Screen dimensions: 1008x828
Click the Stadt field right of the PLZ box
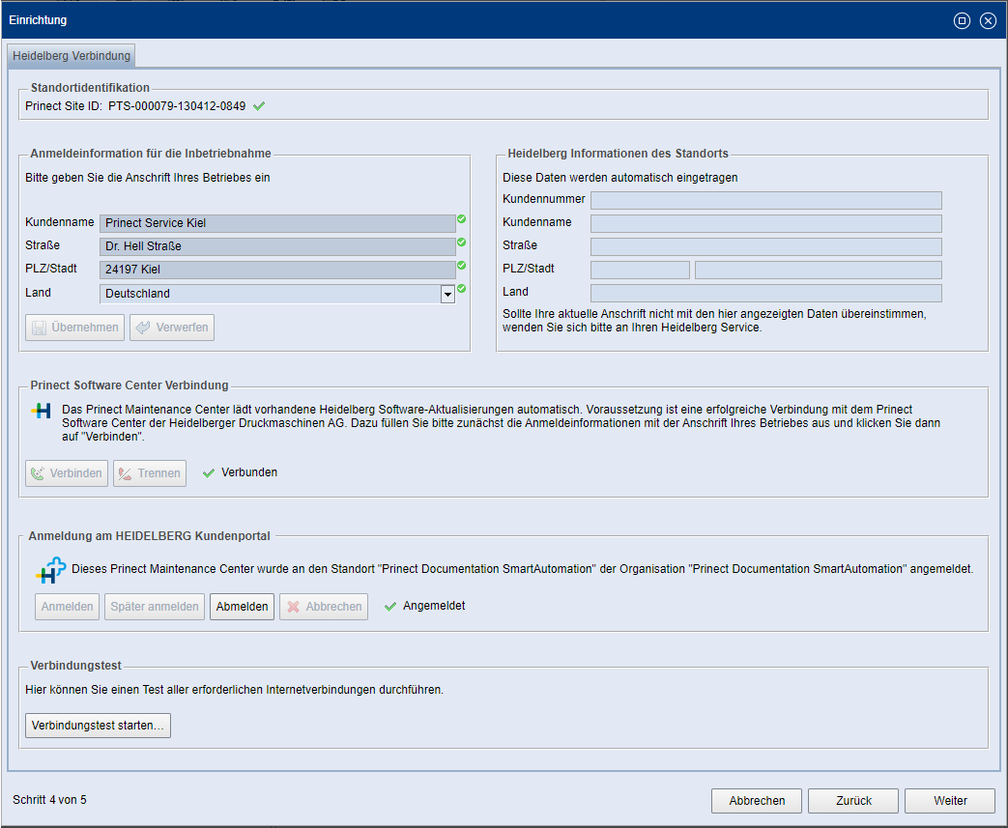(819, 270)
